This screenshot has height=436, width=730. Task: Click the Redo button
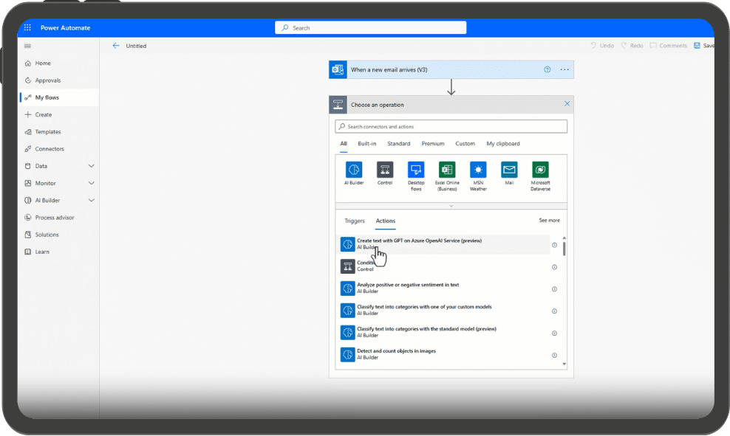click(x=632, y=46)
